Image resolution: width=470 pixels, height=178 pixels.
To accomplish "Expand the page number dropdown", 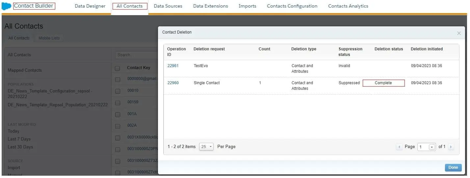I will click(432, 147).
